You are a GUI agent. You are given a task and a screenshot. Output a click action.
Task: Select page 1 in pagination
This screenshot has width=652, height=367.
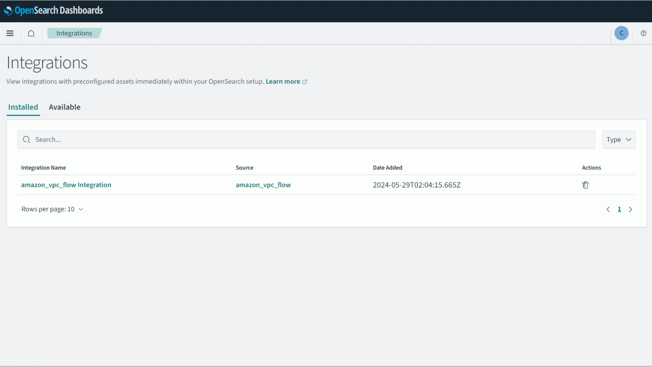tap(619, 209)
